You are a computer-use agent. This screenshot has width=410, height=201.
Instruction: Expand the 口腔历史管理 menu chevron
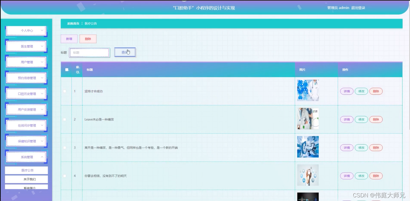click(42, 94)
